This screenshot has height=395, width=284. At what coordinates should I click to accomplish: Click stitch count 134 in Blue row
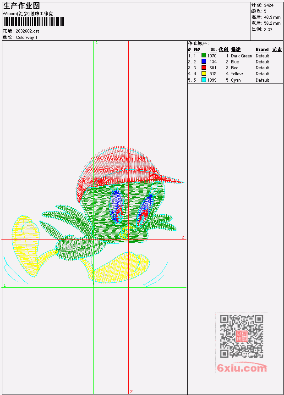coord(213,62)
